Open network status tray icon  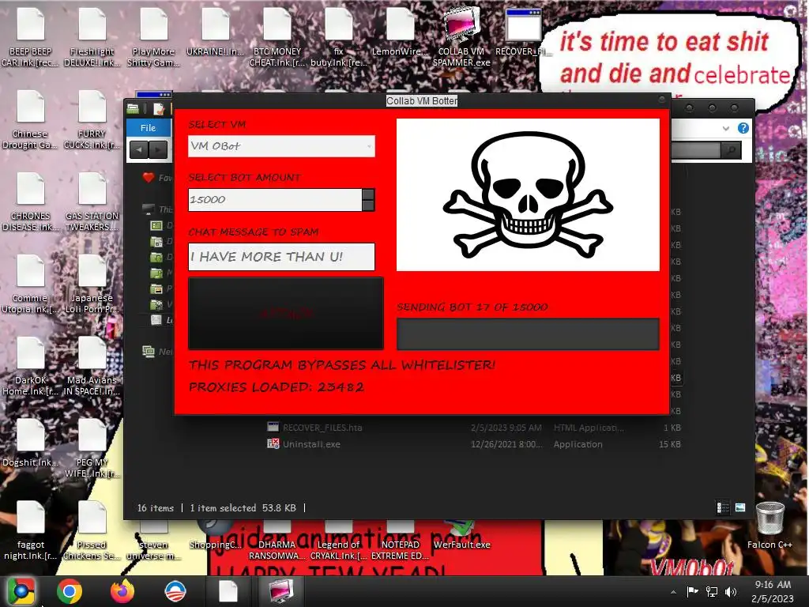pos(712,591)
